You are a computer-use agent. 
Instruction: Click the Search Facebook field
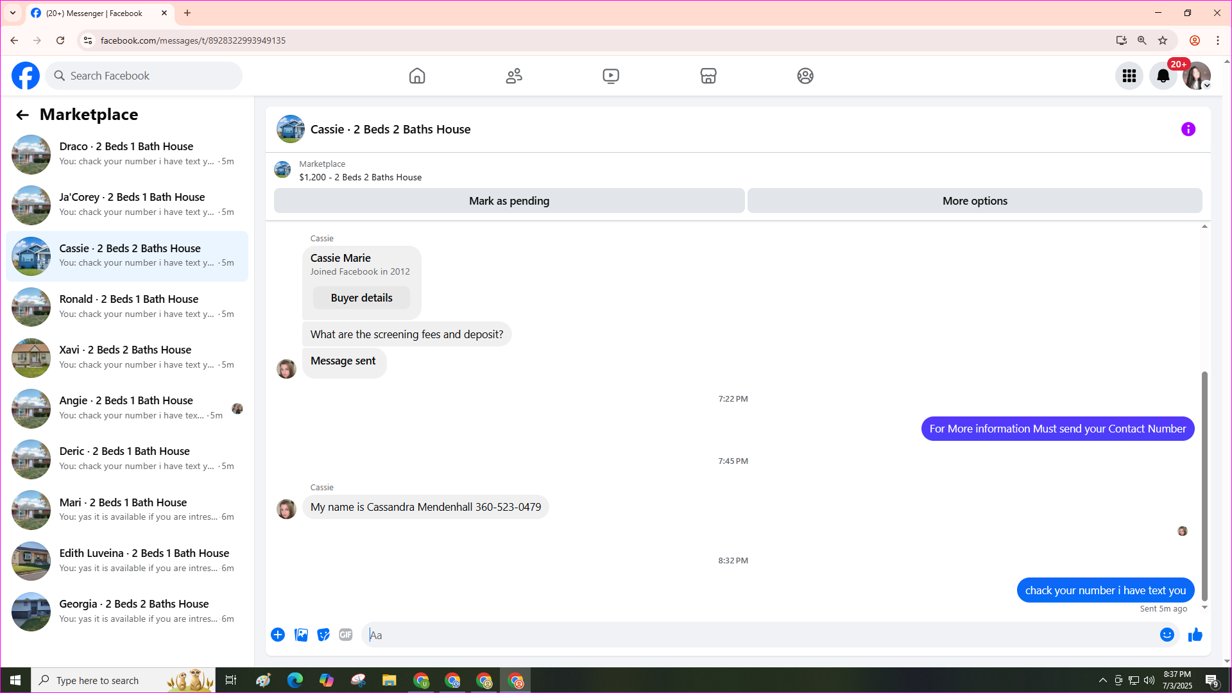pos(144,76)
